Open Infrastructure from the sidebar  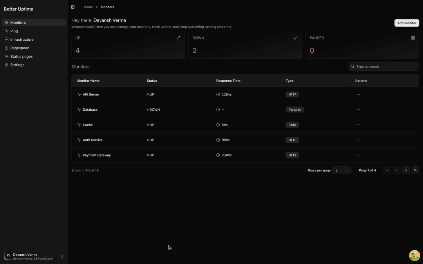22,39
